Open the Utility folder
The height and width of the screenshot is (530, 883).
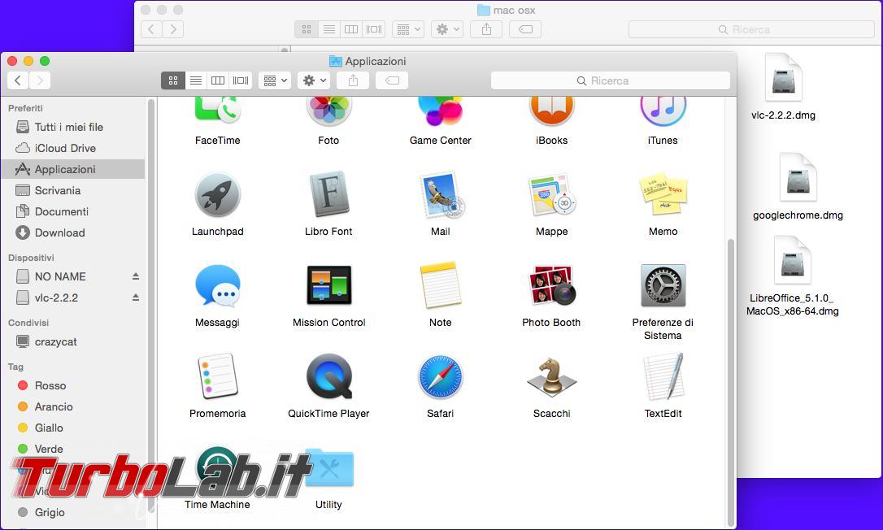click(x=328, y=467)
